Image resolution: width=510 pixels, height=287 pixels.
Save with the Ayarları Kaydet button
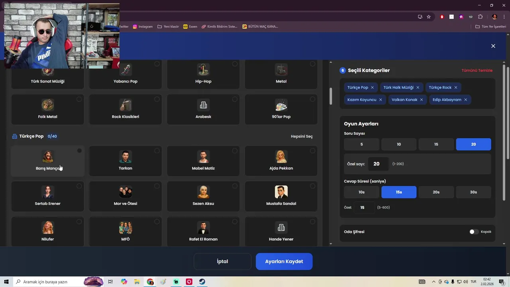tap(284, 261)
